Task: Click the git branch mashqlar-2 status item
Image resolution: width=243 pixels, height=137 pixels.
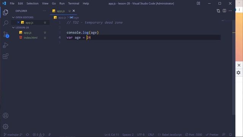Action: coord(13,134)
